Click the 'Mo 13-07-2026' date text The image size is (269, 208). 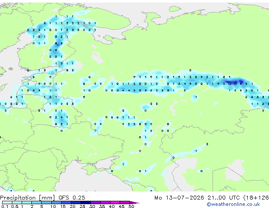click(x=179, y=198)
